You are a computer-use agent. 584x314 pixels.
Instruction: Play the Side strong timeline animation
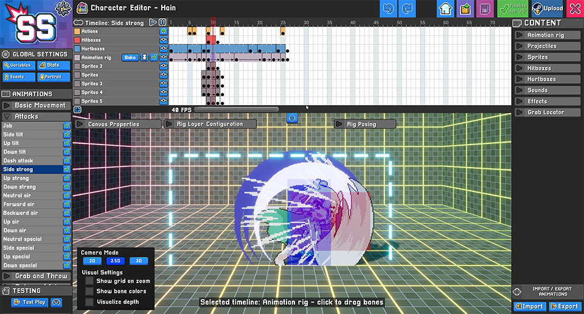click(x=153, y=22)
